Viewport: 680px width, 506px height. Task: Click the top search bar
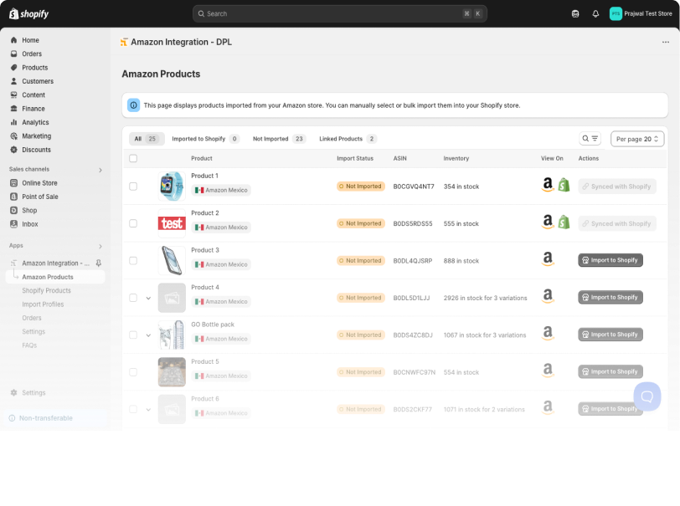point(339,13)
